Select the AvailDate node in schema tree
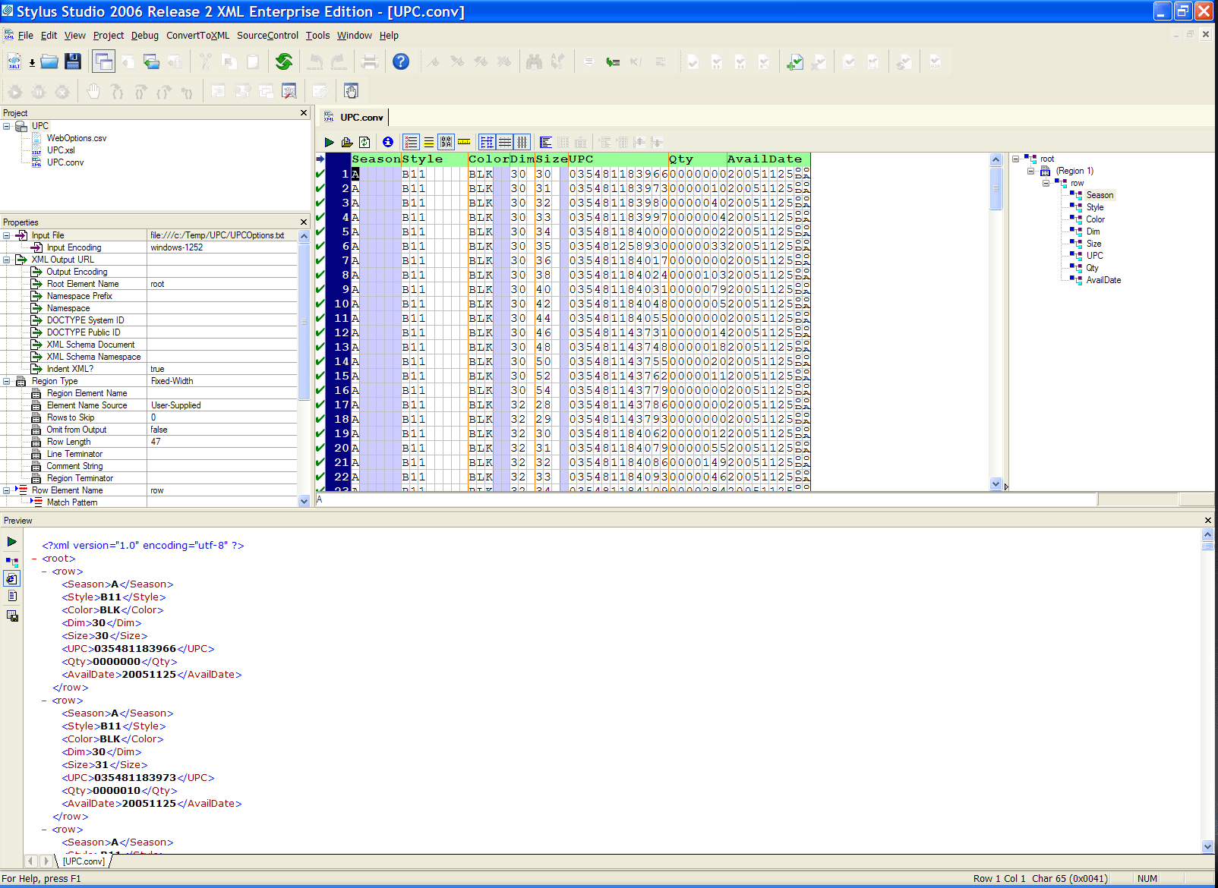1218x888 pixels. pyautogui.click(x=1103, y=280)
